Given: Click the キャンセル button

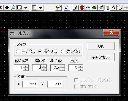Looking at the screenshot, I should (x=101, y=57).
